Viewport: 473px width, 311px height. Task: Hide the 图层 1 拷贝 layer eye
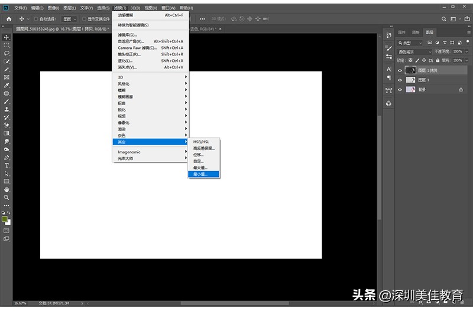coord(400,70)
